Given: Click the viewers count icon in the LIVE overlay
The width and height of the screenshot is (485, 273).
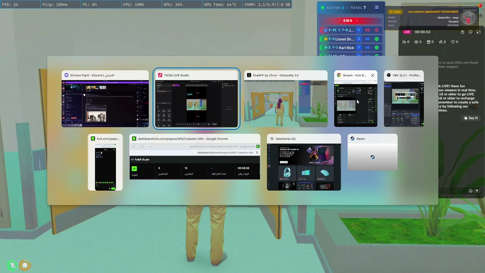Looking at the screenshot, I should (x=404, y=42).
